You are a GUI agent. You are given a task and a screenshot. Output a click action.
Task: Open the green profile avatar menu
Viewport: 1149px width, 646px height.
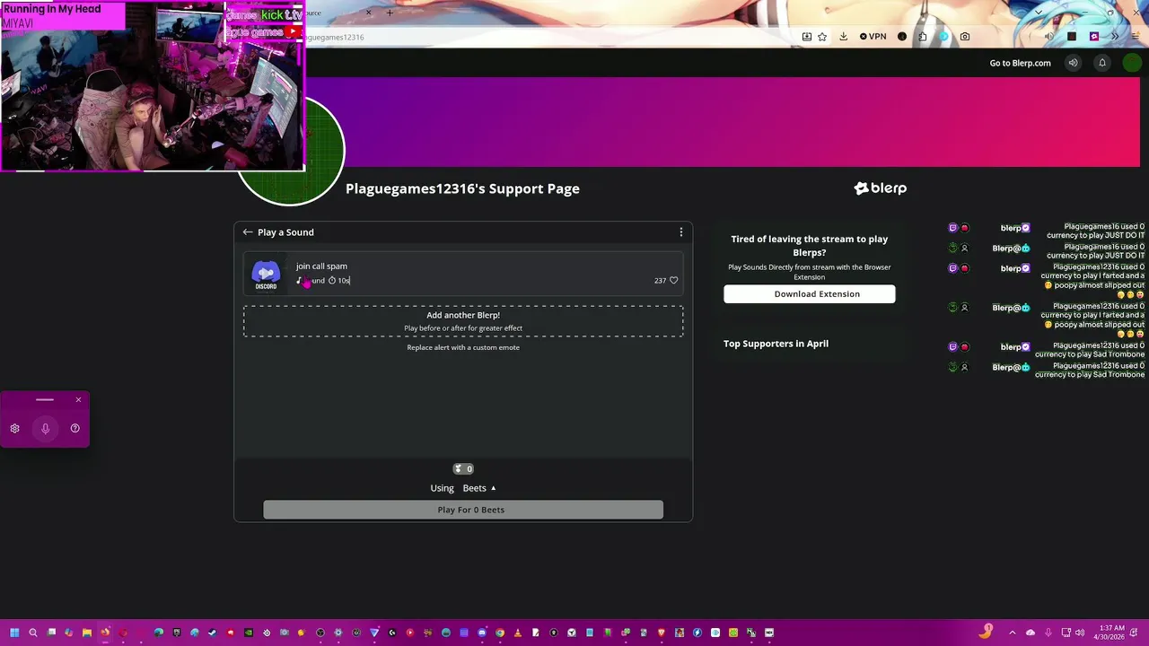point(1131,63)
